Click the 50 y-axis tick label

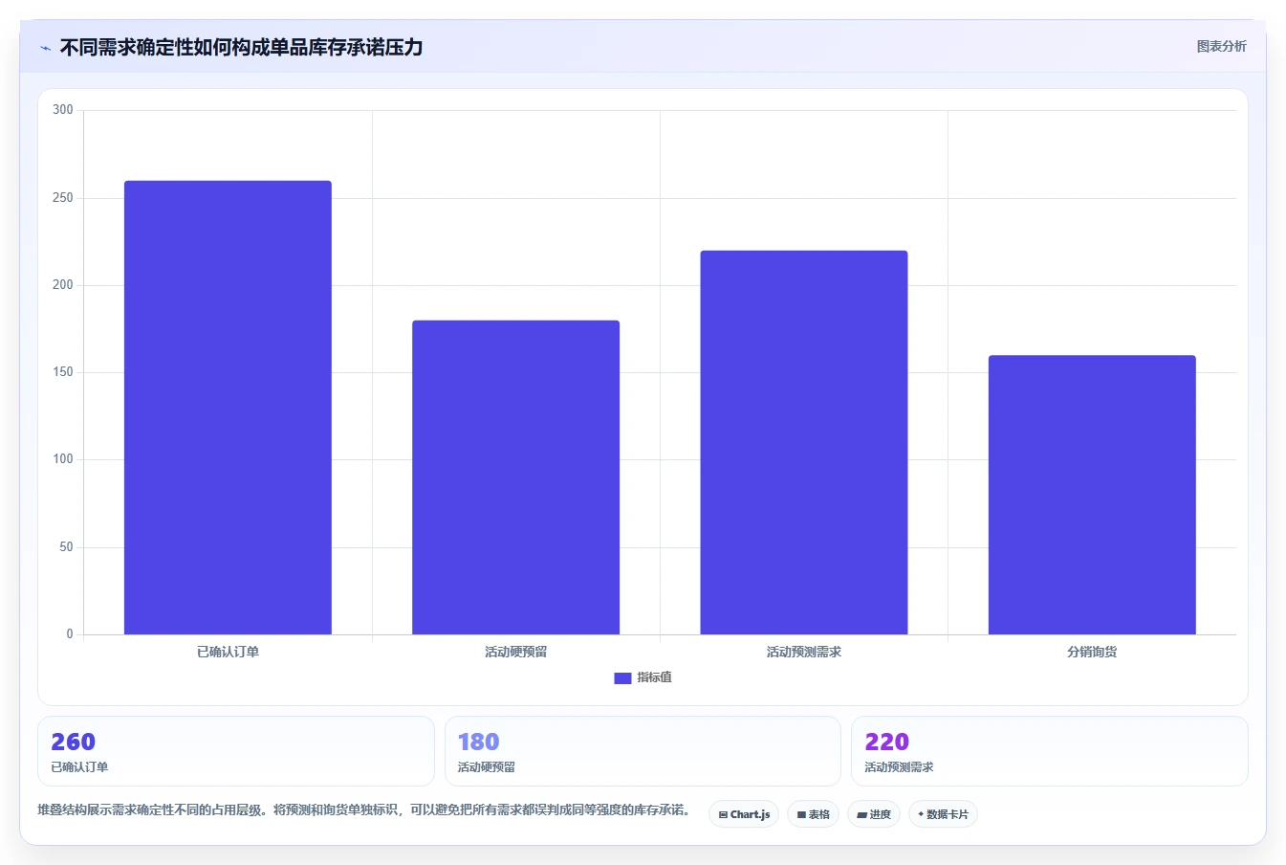point(66,547)
